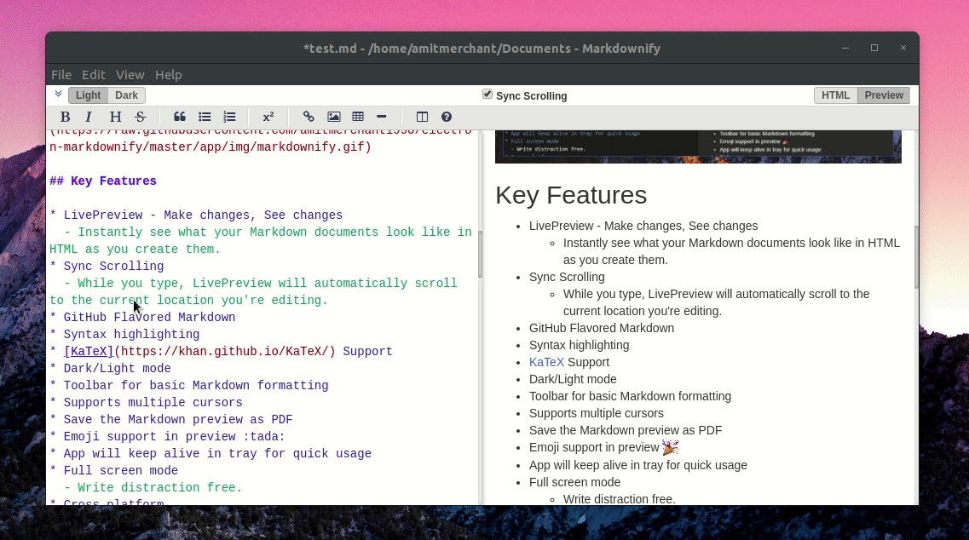Image resolution: width=969 pixels, height=540 pixels.
Task: Click '* Supports multiple cursors' editor line
Action: pyautogui.click(x=146, y=402)
